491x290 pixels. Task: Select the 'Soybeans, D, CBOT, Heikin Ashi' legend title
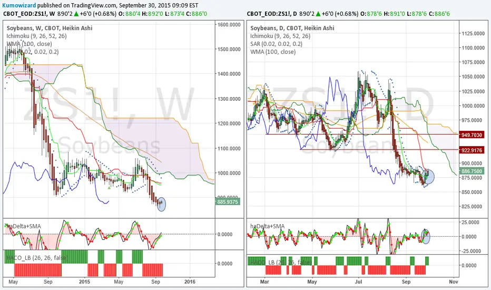(292, 28)
